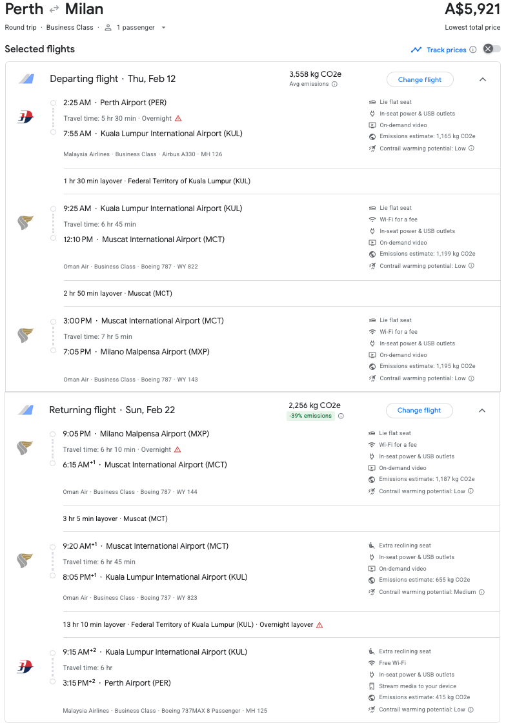Toggle the Track prices switch
This screenshot has height=725, width=506.
click(x=492, y=49)
